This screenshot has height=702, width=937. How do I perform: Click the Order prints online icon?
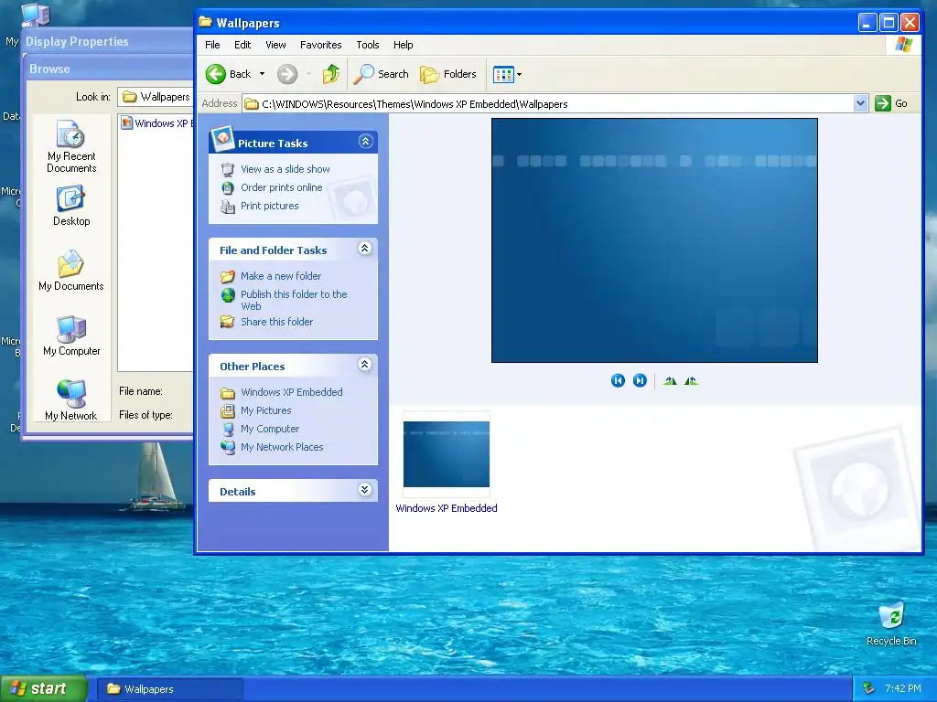[228, 188]
